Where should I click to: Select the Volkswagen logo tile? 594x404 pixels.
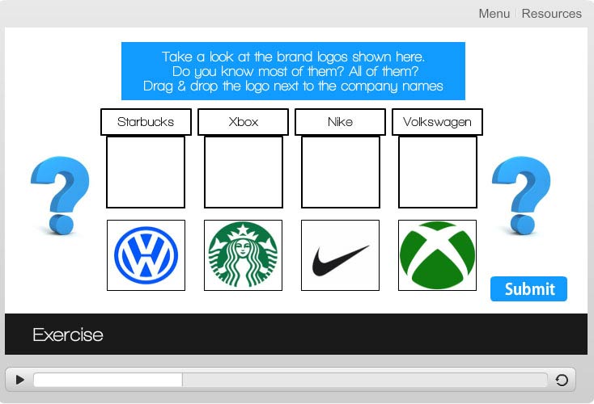[146, 255]
